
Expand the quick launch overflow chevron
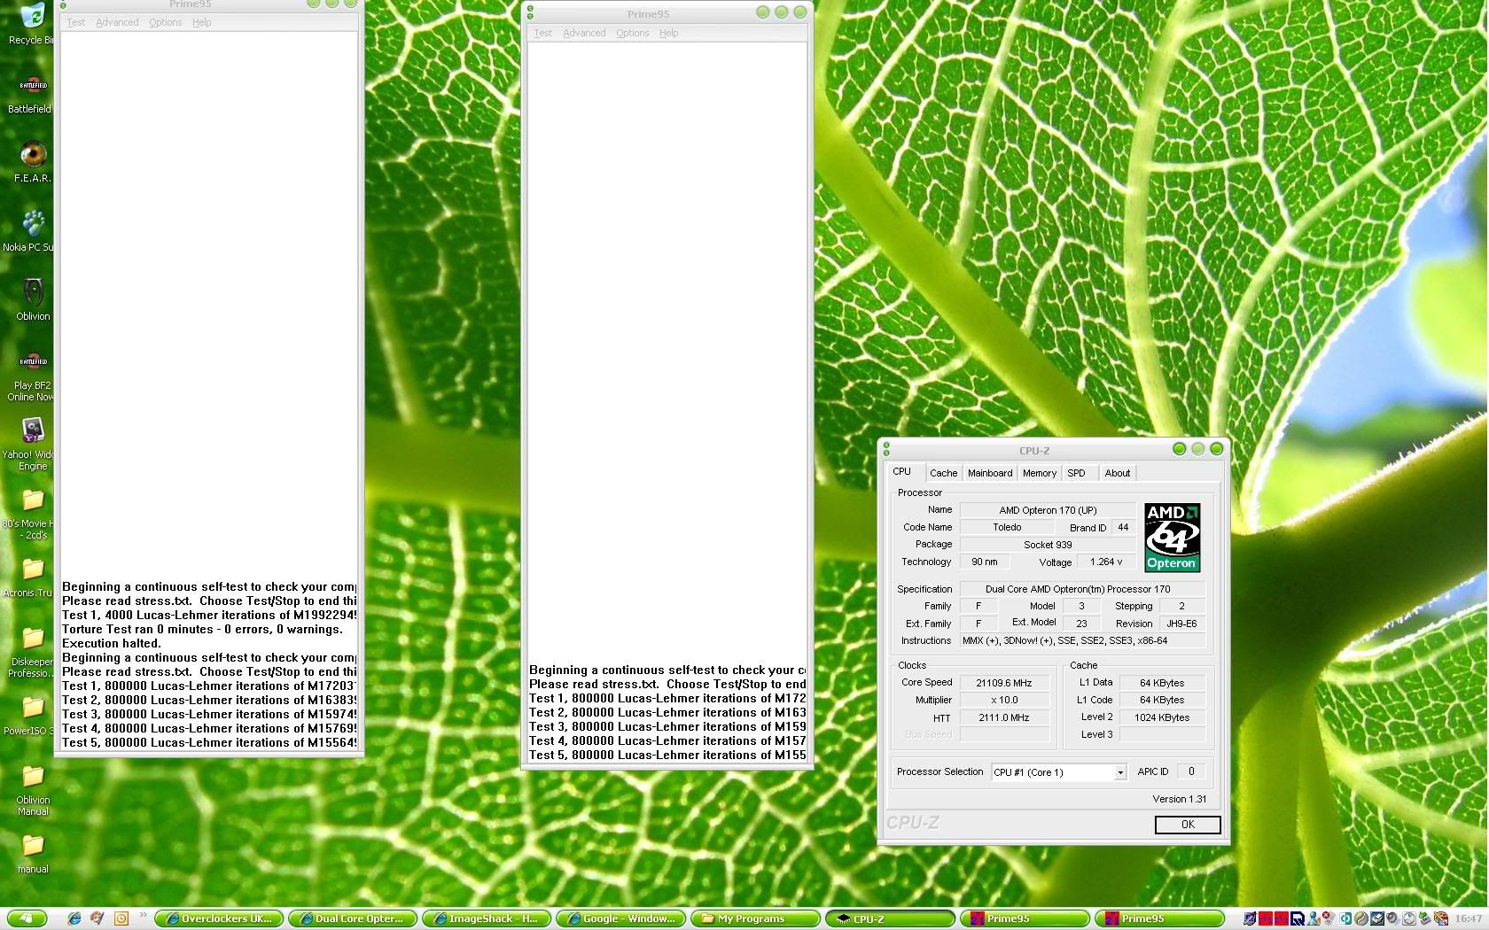(143, 915)
